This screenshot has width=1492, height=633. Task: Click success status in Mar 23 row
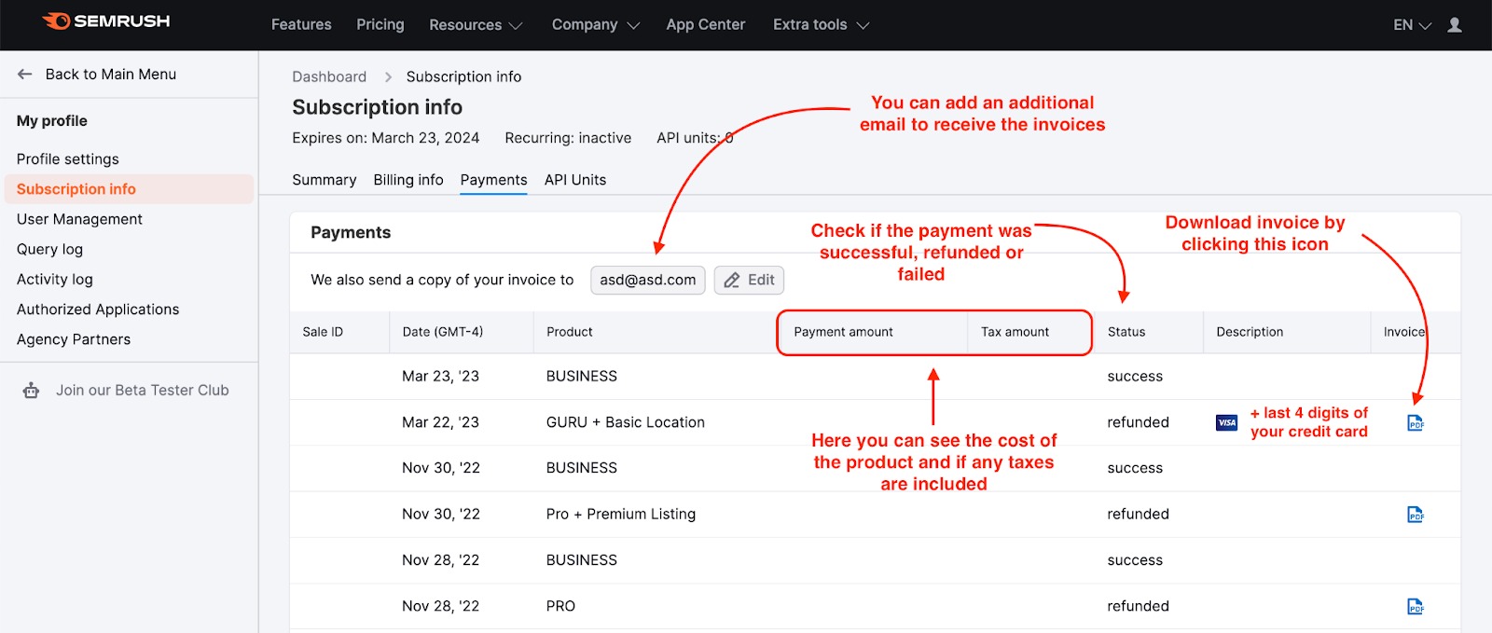click(1135, 377)
